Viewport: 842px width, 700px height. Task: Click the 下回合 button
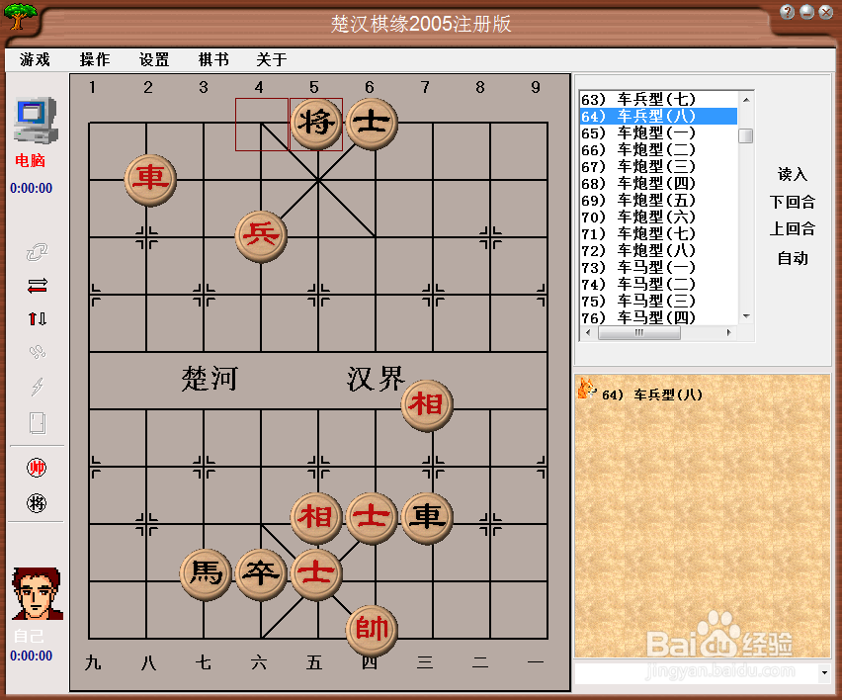pyautogui.click(x=793, y=202)
